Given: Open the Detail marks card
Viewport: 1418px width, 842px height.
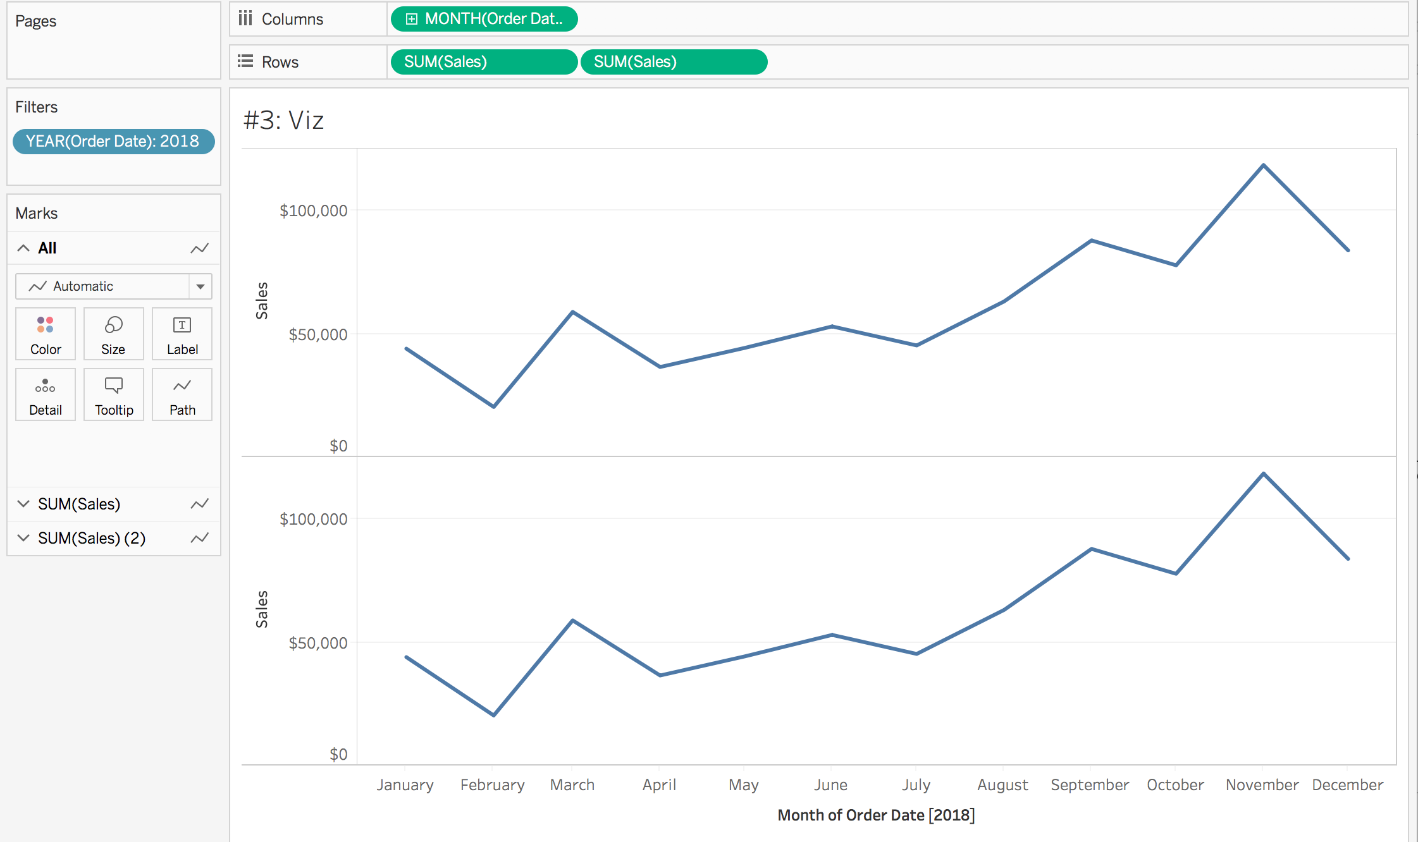Looking at the screenshot, I should [x=46, y=394].
